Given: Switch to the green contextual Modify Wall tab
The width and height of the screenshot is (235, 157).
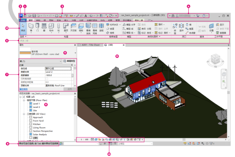Looking at the screenshot, I should pos(139,20).
